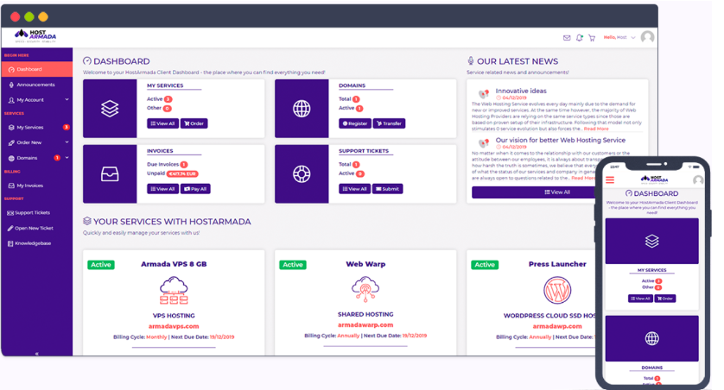Expand the Order New sidebar submenu

(x=66, y=142)
